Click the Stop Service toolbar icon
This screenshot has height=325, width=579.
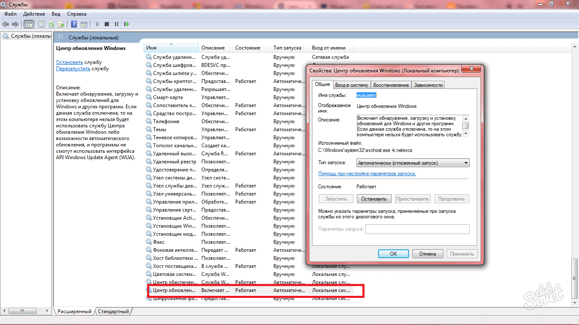click(107, 25)
